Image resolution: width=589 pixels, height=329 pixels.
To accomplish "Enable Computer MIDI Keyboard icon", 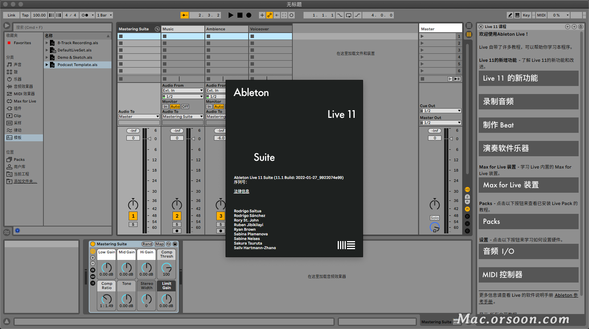I will (x=517, y=15).
